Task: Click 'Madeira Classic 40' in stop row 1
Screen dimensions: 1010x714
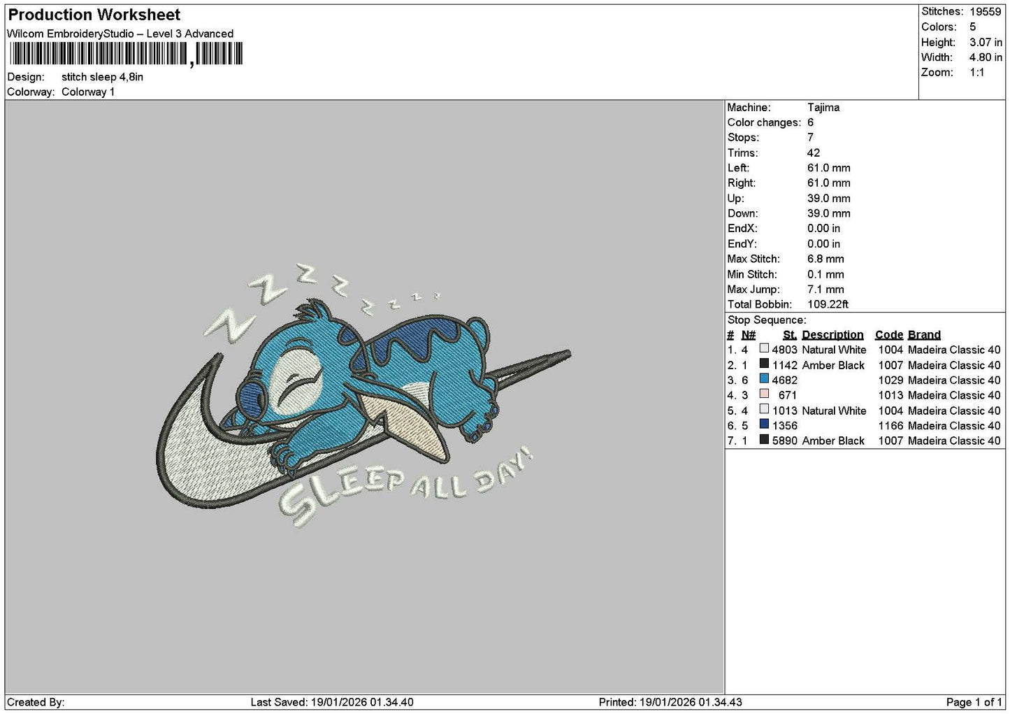Action: pos(954,350)
